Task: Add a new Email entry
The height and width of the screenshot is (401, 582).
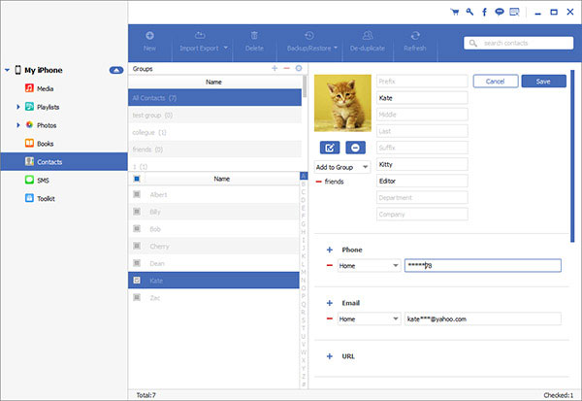Action: (329, 303)
